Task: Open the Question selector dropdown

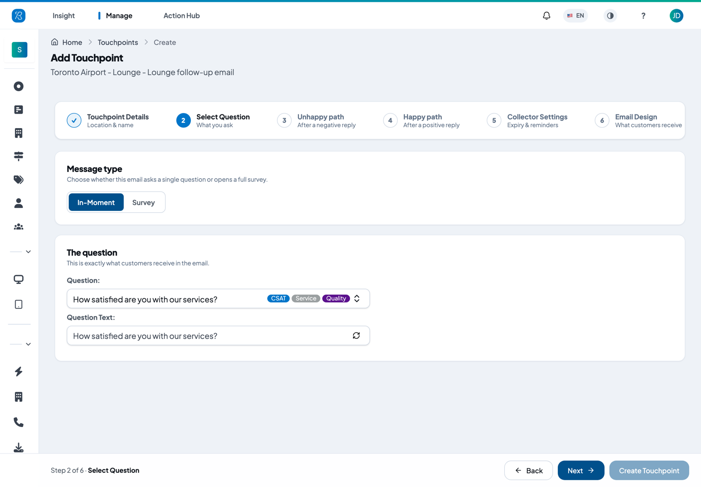Action: click(218, 299)
